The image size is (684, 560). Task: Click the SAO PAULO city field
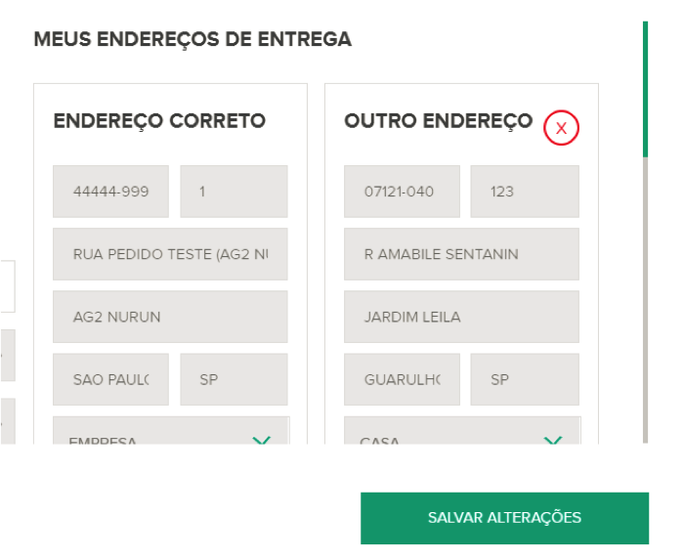pos(110,379)
